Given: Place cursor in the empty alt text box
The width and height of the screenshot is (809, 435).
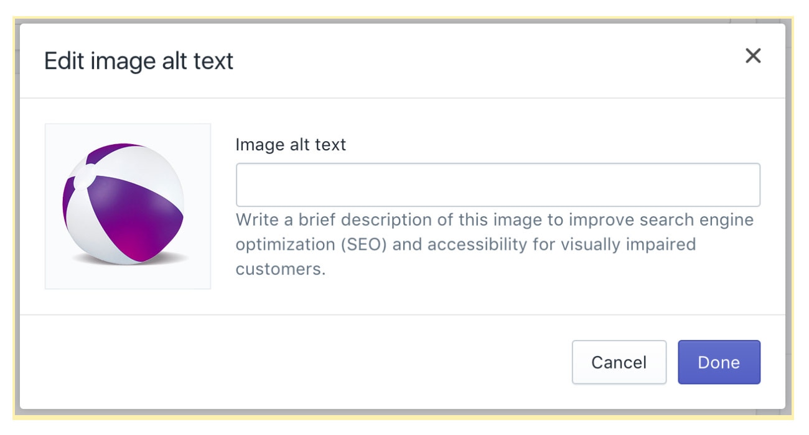Looking at the screenshot, I should (498, 185).
